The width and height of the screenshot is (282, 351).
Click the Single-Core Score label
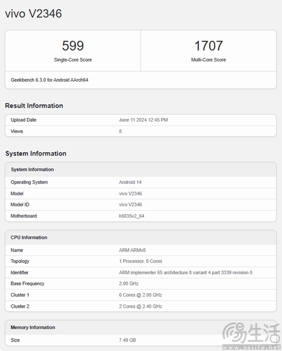[x=73, y=60]
